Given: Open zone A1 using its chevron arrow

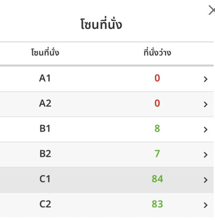Looking at the screenshot, I should 205,79.
